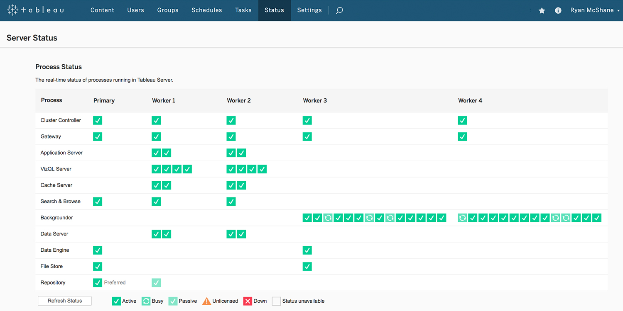Click the Worker 1 column header

click(x=164, y=100)
